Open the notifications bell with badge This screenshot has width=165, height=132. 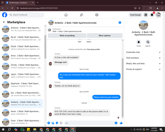152,15
